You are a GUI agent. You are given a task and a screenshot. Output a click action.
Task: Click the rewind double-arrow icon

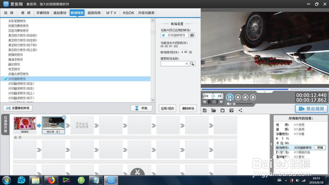(x=205, y=102)
